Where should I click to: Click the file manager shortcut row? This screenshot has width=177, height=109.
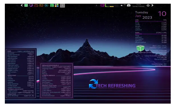[x=21, y=56]
